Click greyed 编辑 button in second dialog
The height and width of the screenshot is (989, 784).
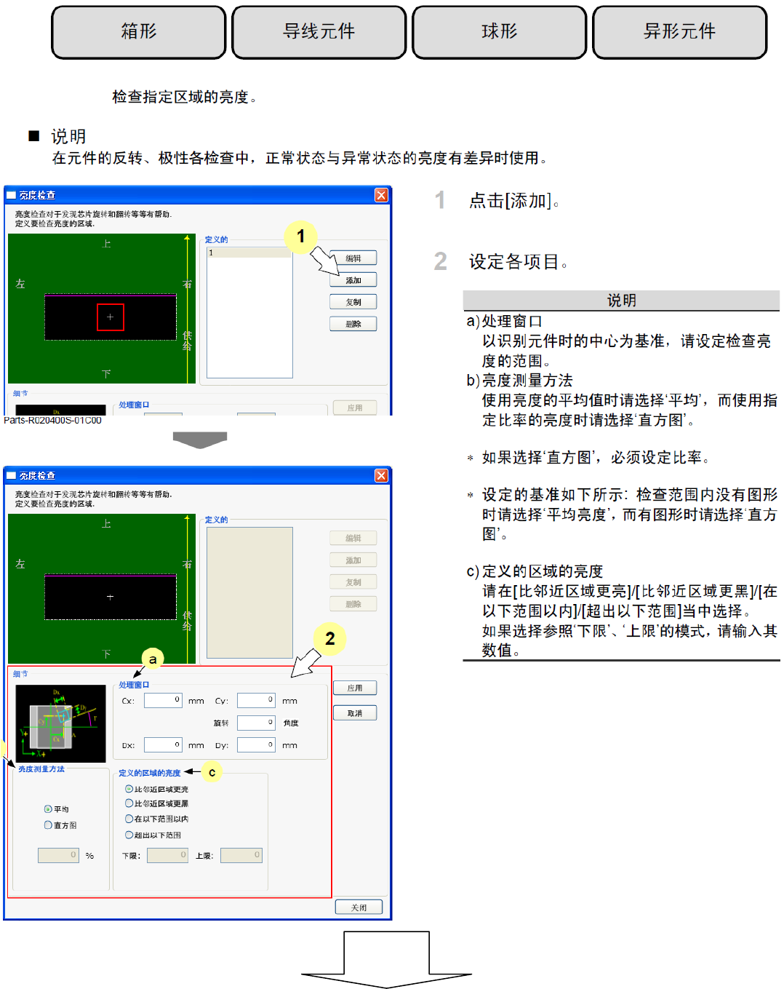coord(353,539)
